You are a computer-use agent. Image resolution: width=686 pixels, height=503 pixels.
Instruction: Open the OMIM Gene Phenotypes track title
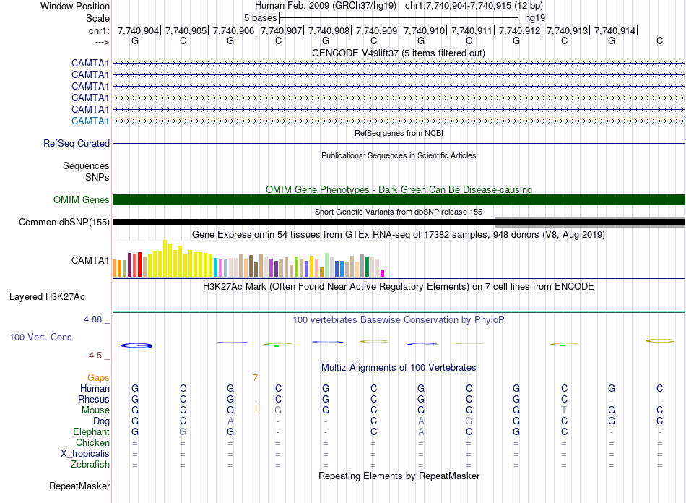399,189
